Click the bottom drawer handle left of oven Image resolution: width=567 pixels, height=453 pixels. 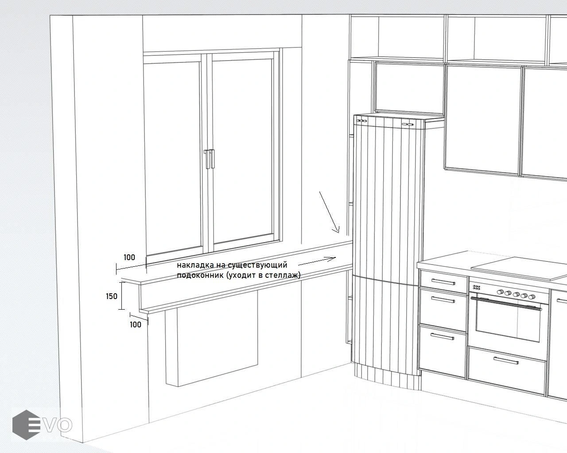click(x=442, y=337)
